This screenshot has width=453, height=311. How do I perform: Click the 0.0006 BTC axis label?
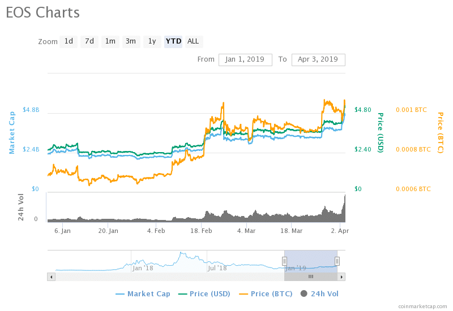[x=413, y=189]
